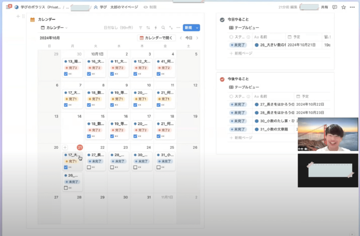The width and height of the screenshot is (360, 236).
Task: Click the blue 未完了 status tag on October 23
Action: [x=119, y=161]
